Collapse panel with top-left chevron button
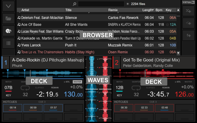 tap(9, 6)
